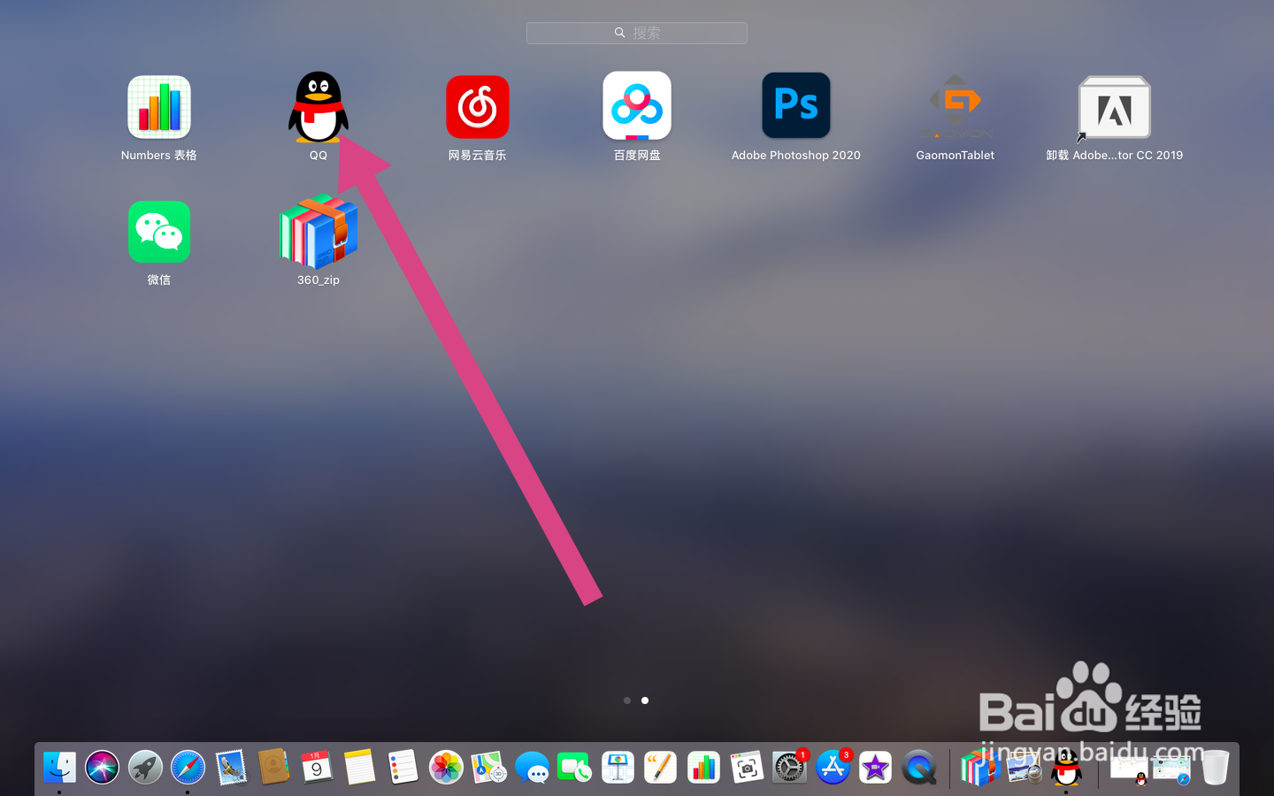
Task: Click the QQ penguin in the Dock
Action: pos(1066,766)
